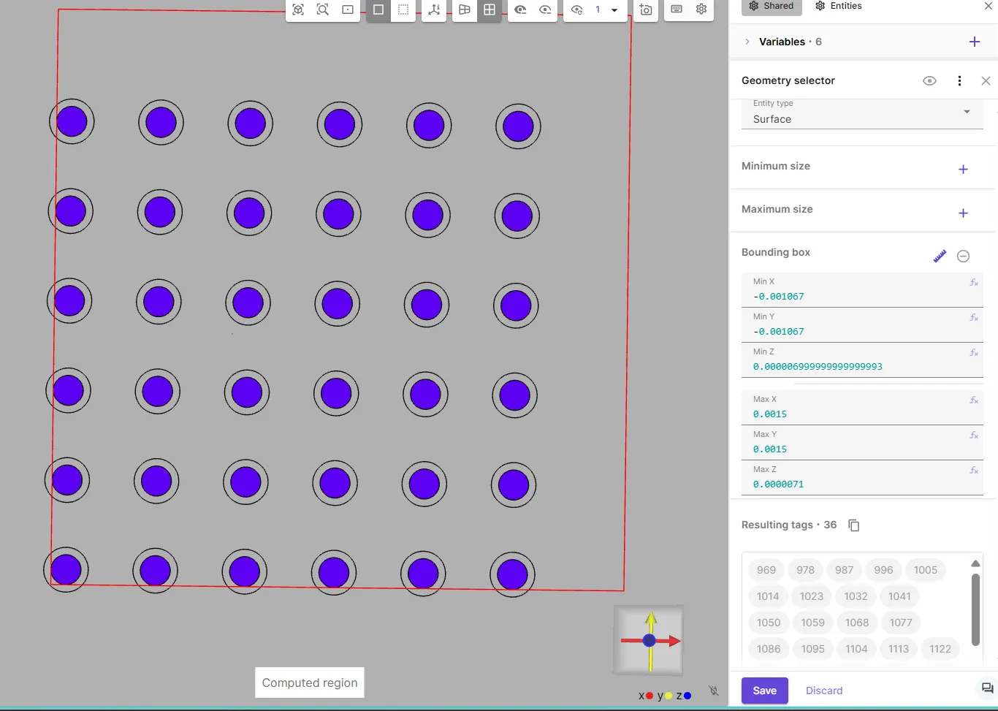Open keyboard shortcuts from the toolbar
The image size is (998, 711).
[x=677, y=9]
